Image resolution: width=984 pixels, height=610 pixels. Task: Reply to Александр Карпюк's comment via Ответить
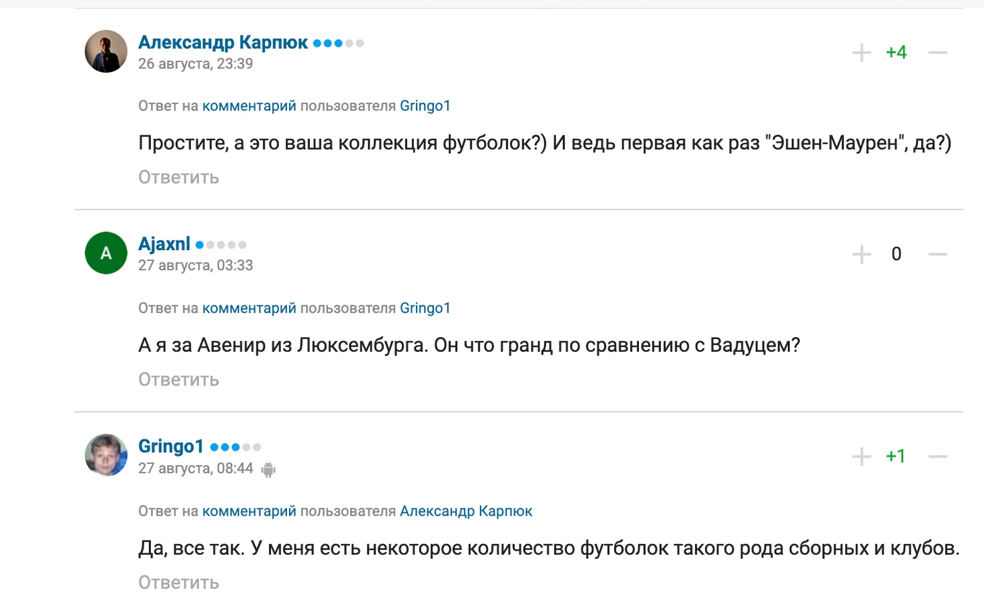(x=179, y=177)
